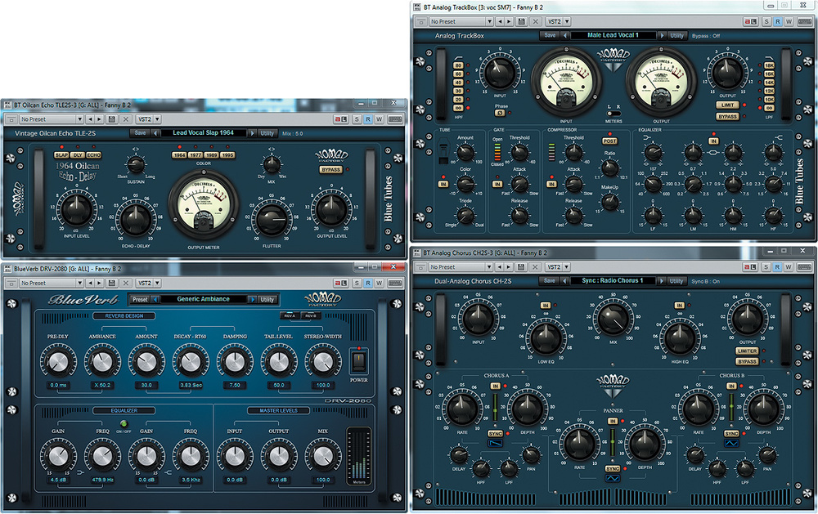Click the SYNC waveform icon under Chorus B
The height and width of the screenshot is (514, 818).
pyautogui.click(x=731, y=443)
